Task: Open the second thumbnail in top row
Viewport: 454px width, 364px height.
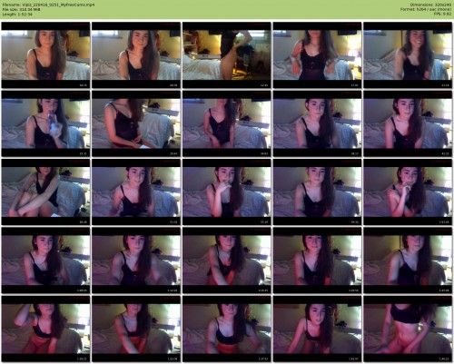Action: click(136, 55)
